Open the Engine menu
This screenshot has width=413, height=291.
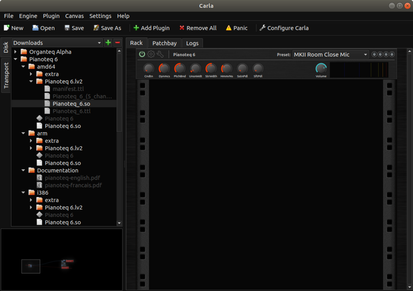[x=28, y=16]
